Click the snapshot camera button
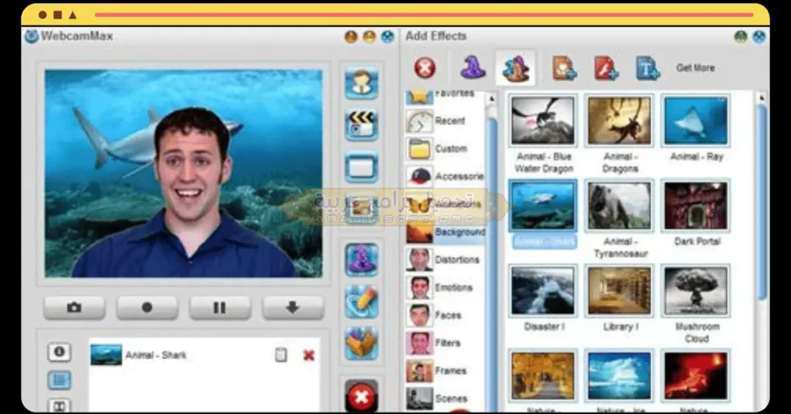Screen dimensions: 791x414 click(75, 307)
